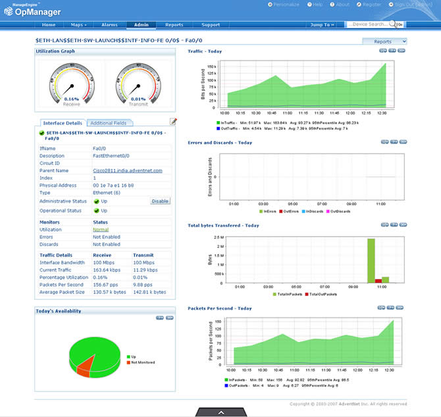
Task: Open the Alarms tab in navigation bar
Action: tap(109, 25)
